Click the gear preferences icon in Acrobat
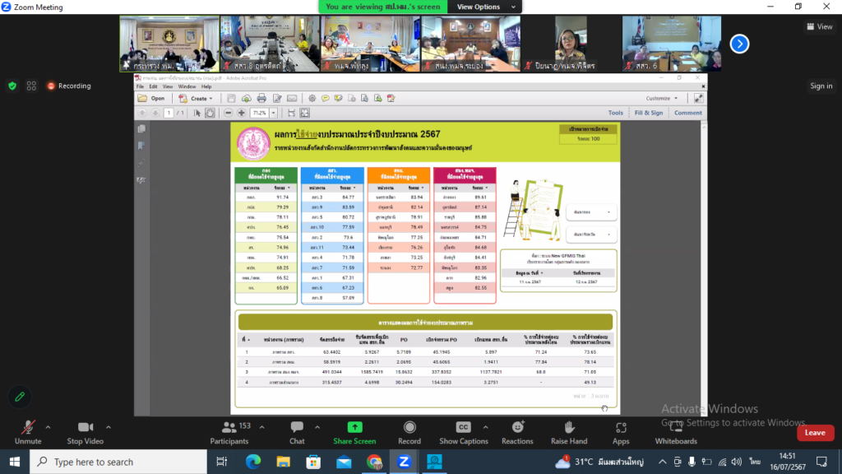The image size is (842, 474). click(312, 99)
